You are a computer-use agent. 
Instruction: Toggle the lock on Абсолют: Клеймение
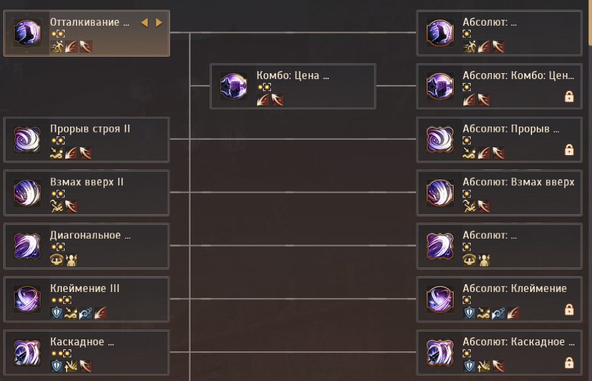click(569, 309)
